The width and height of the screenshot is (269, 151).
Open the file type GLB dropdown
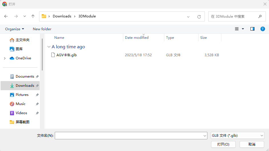point(237,136)
